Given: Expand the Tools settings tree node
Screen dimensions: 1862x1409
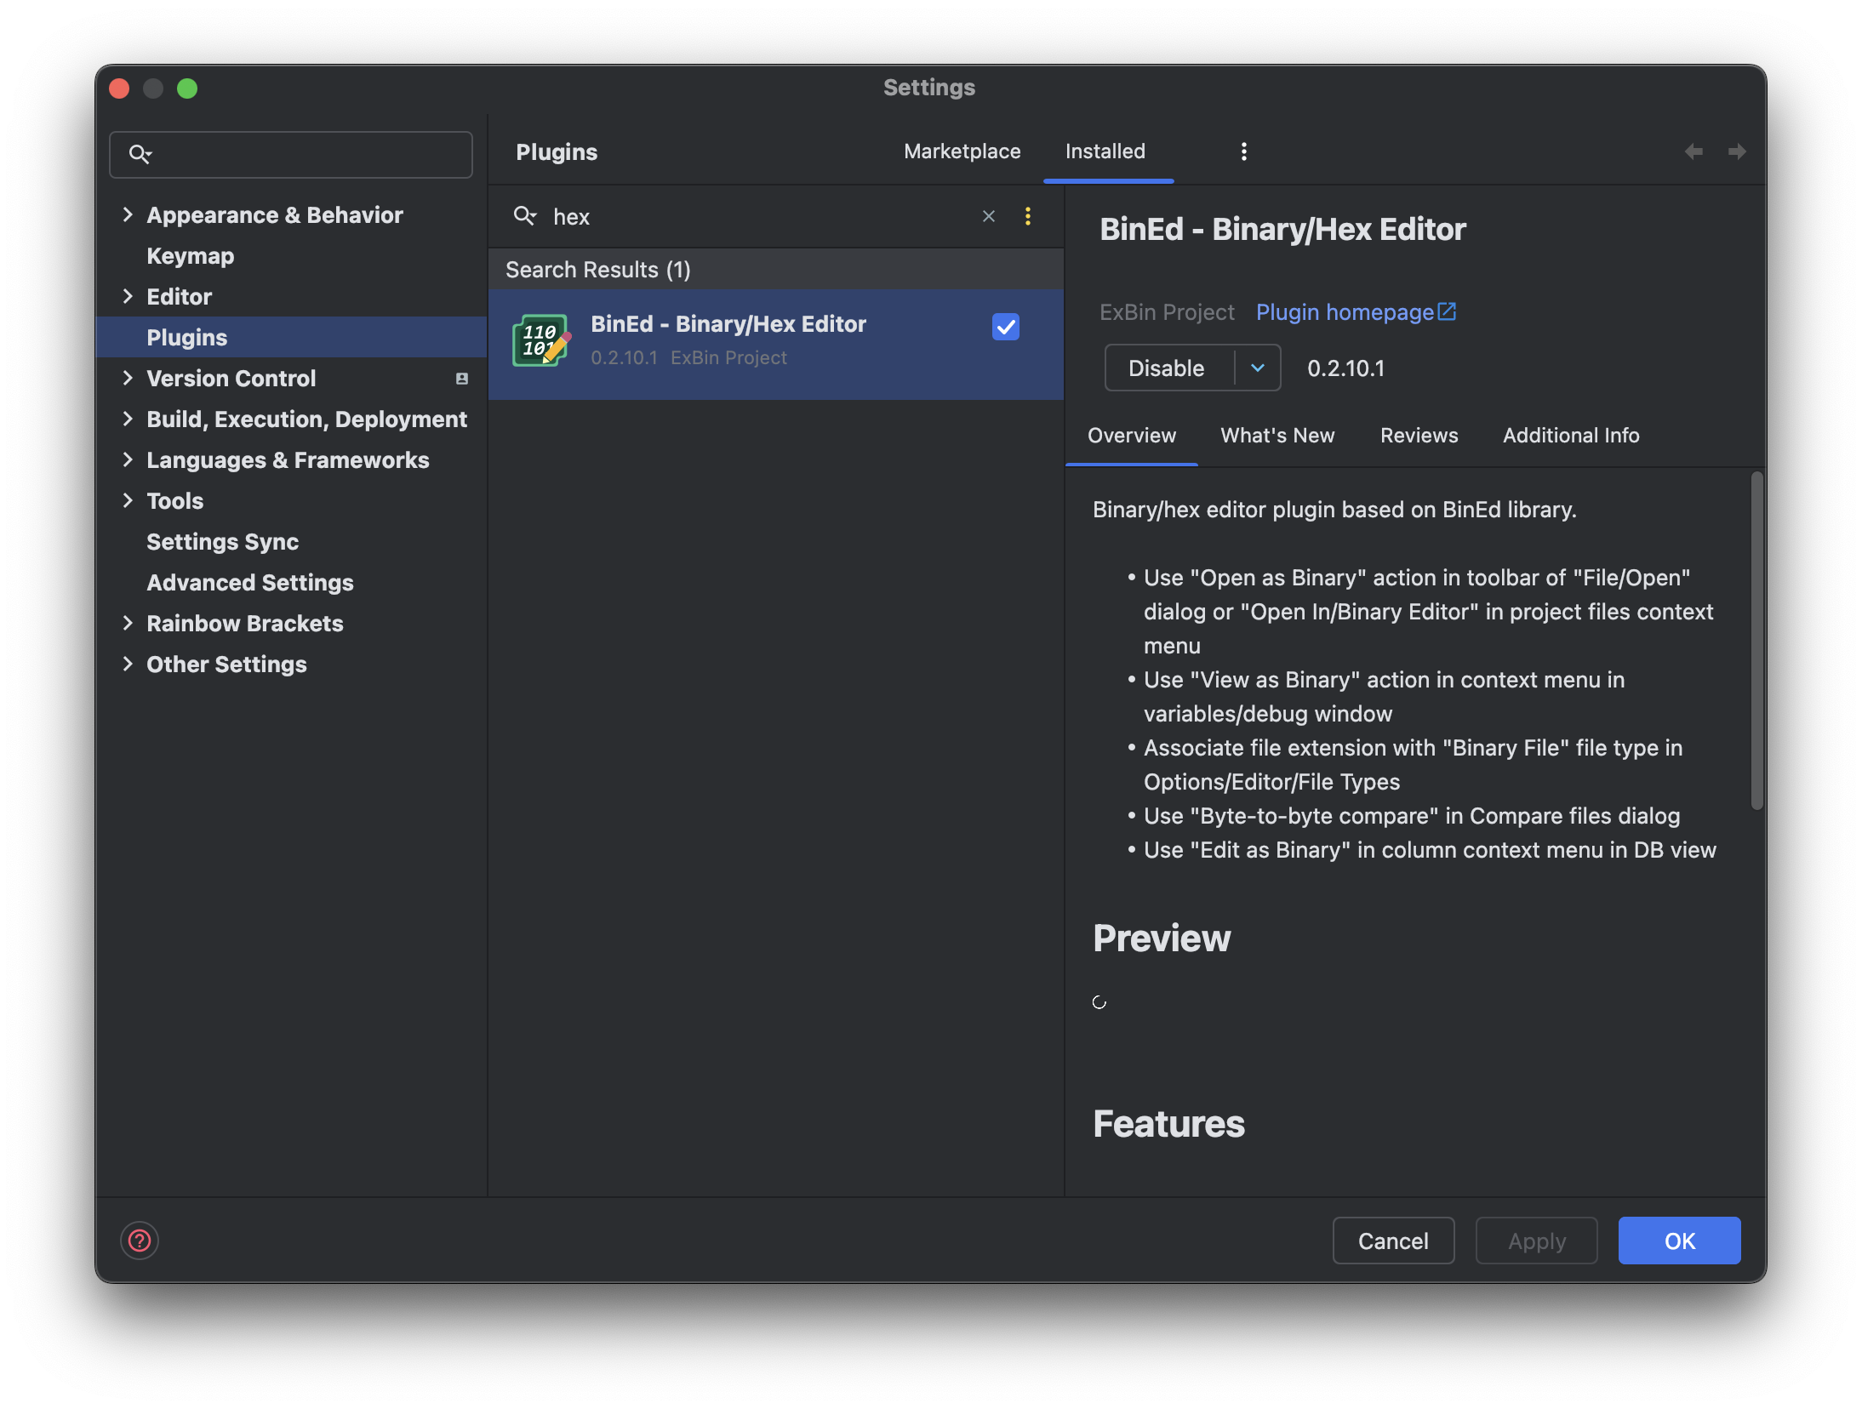Looking at the screenshot, I should 128,500.
